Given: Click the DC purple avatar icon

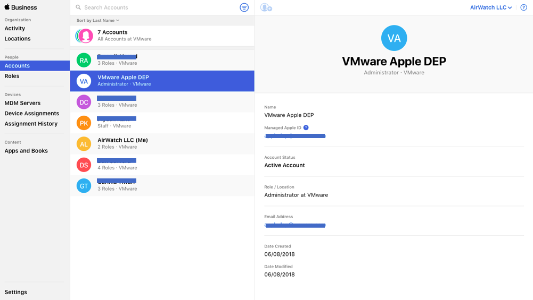Looking at the screenshot, I should (x=84, y=102).
